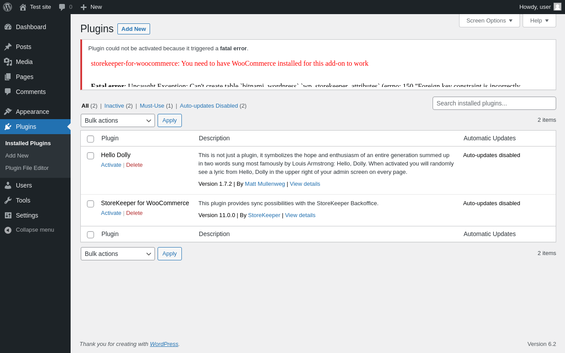Toggle the select-all checkbox in table header
Screen dimensions: 565x353
90,139
